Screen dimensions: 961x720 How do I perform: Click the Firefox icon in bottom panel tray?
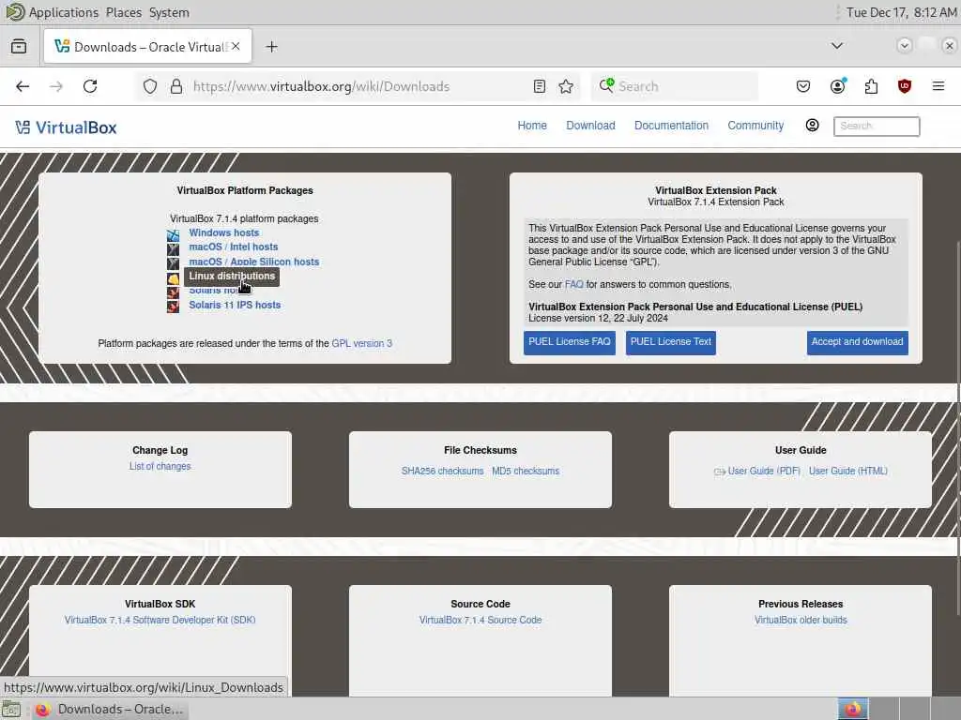pyautogui.click(x=853, y=709)
